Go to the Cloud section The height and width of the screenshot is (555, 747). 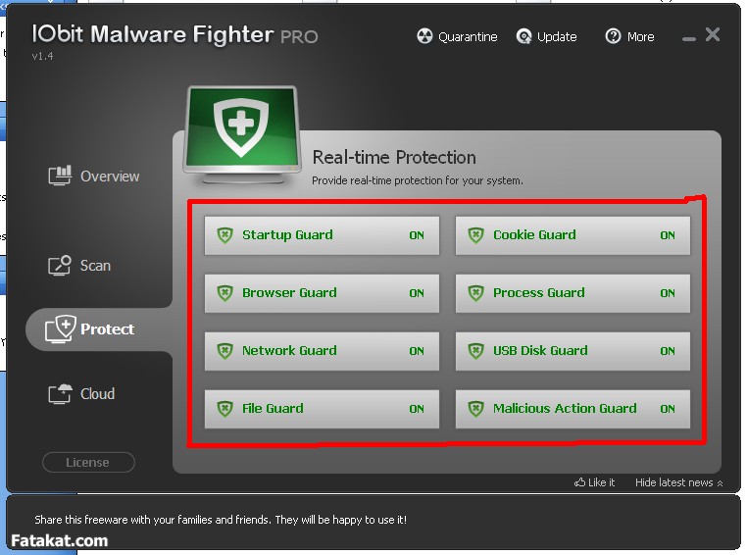(x=81, y=394)
